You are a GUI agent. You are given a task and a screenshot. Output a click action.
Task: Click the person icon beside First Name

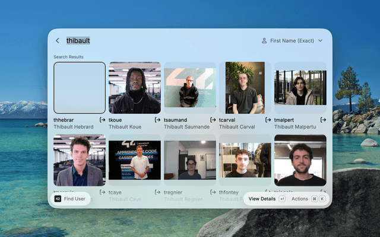[264, 41]
